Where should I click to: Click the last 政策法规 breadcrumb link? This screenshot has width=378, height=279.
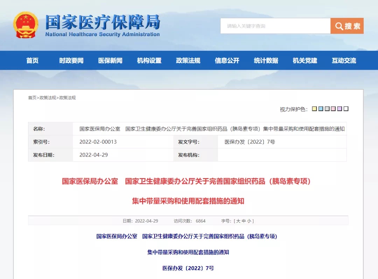[68, 98]
